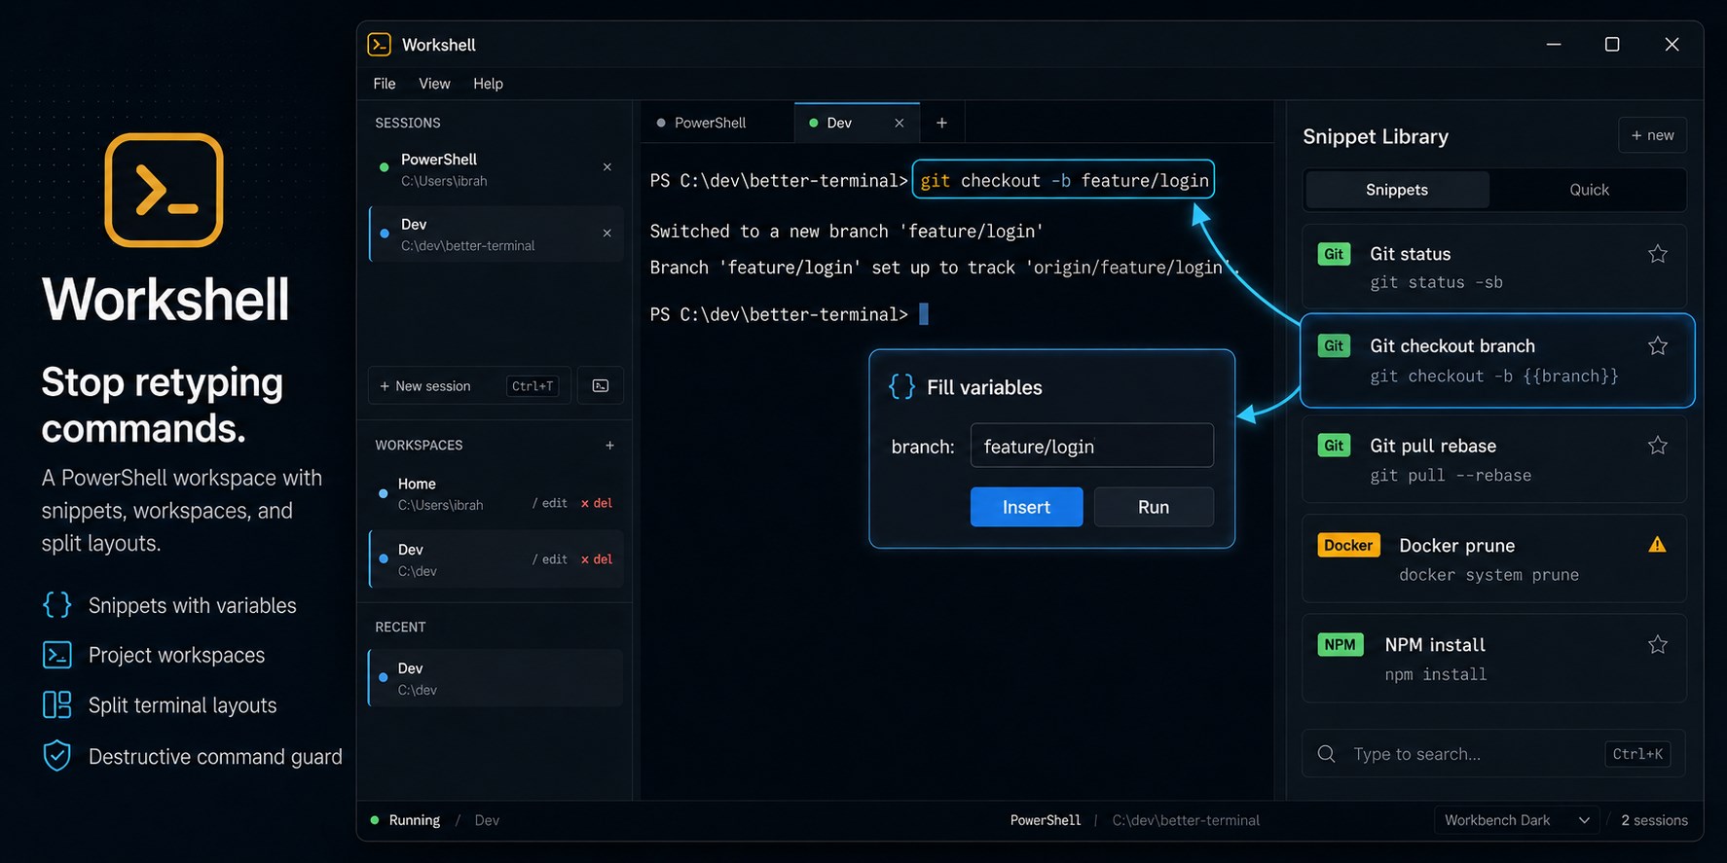The height and width of the screenshot is (863, 1727).
Task: Open the View menu
Action: [434, 84]
